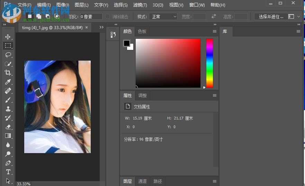This screenshot has height=186, width=305.
Task: Select the Rectangular Marquee tool
Action: pos(8,46)
